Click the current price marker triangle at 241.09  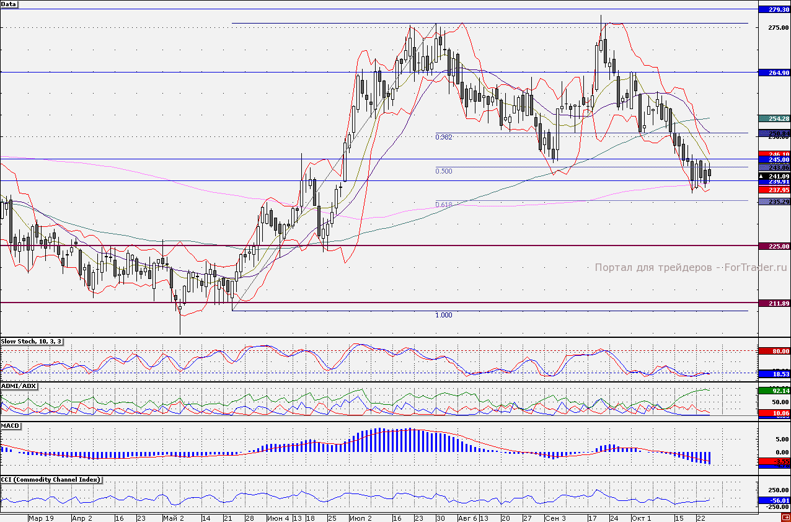pyautogui.click(x=762, y=176)
